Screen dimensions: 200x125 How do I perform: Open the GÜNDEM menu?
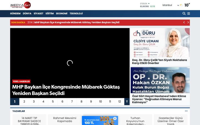(x=15, y=14)
